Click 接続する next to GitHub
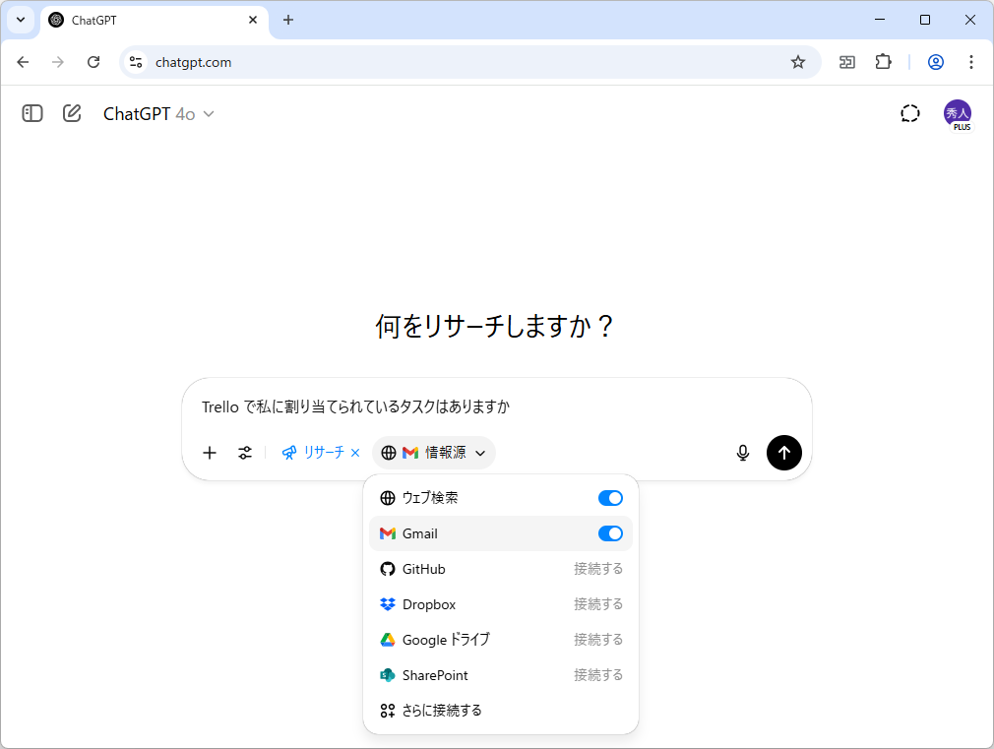This screenshot has height=749, width=994. click(x=598, y=568)
